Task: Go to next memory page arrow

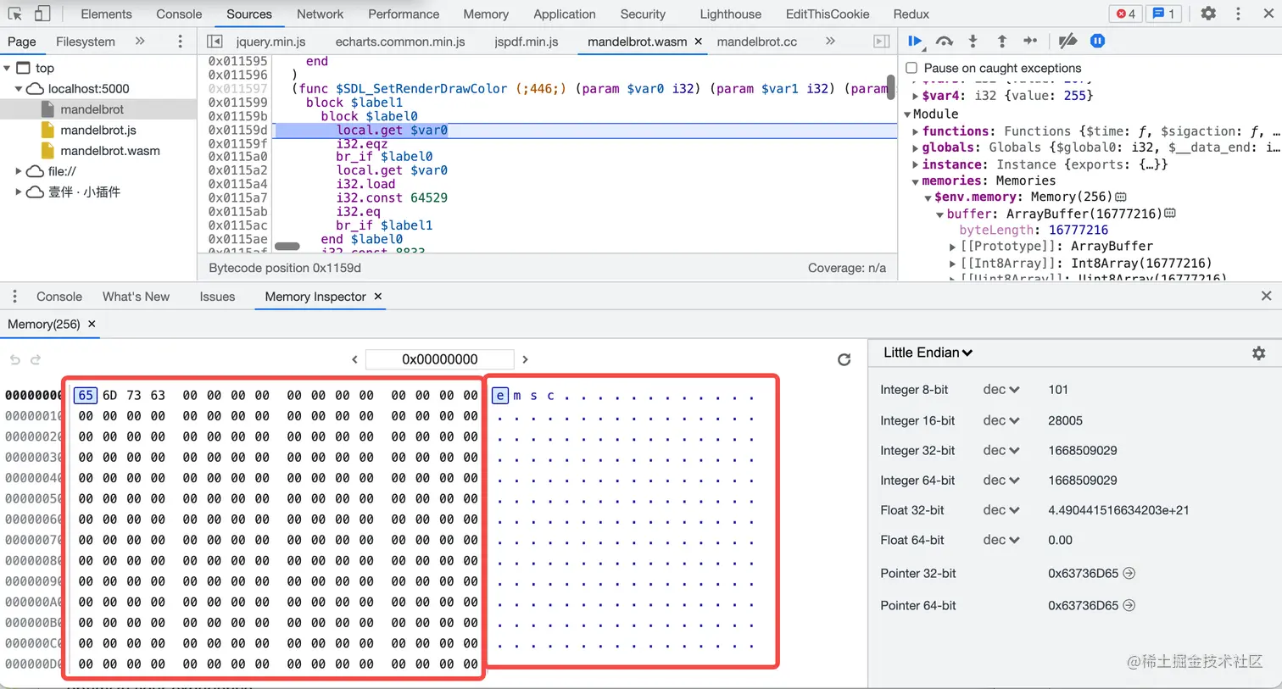Action: (x=525, y=359)
